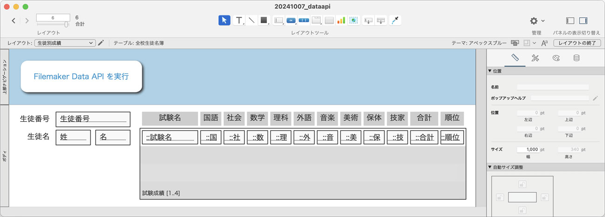Select the ボディ part label
This screenshot has height=217, width=605.
pos(5,156)
